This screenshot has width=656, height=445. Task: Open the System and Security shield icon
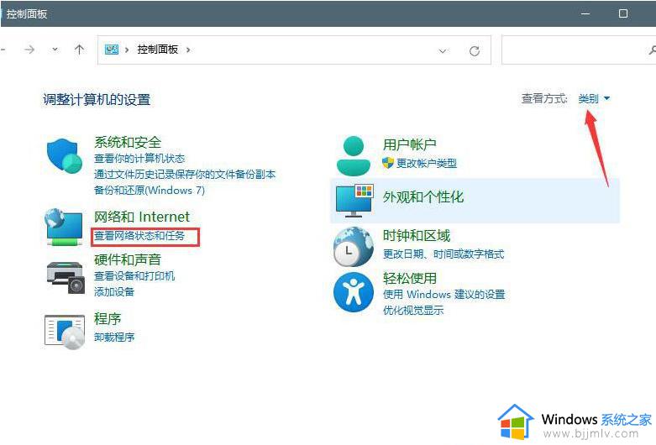click(x=65, y=156)
